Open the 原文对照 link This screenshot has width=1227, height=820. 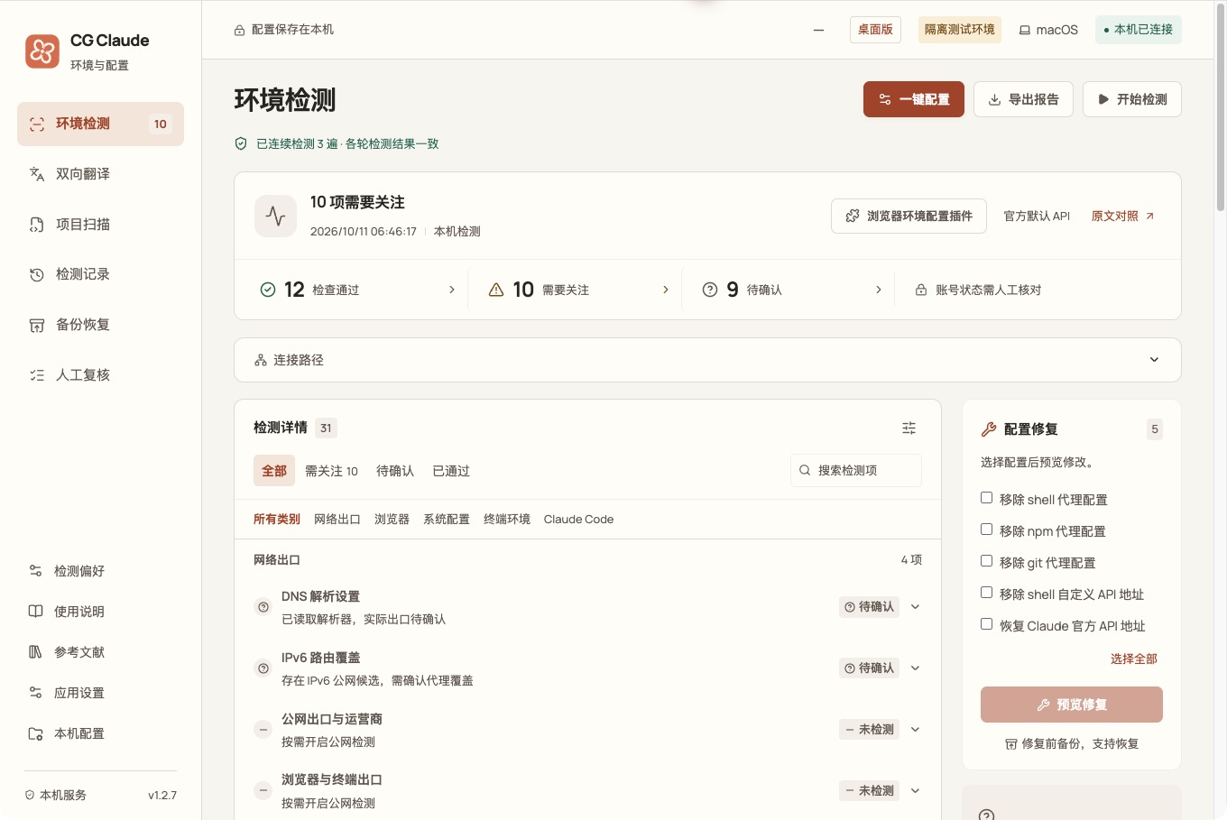[1122, 217]
